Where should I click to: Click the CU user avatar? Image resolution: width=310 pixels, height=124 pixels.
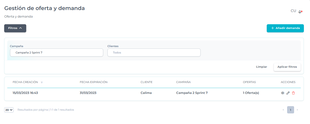point(293,11)
